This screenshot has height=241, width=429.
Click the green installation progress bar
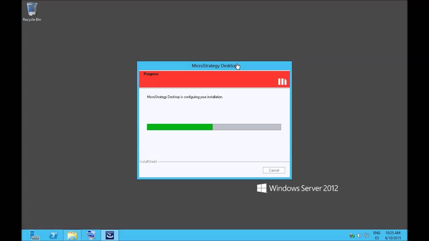214,127
